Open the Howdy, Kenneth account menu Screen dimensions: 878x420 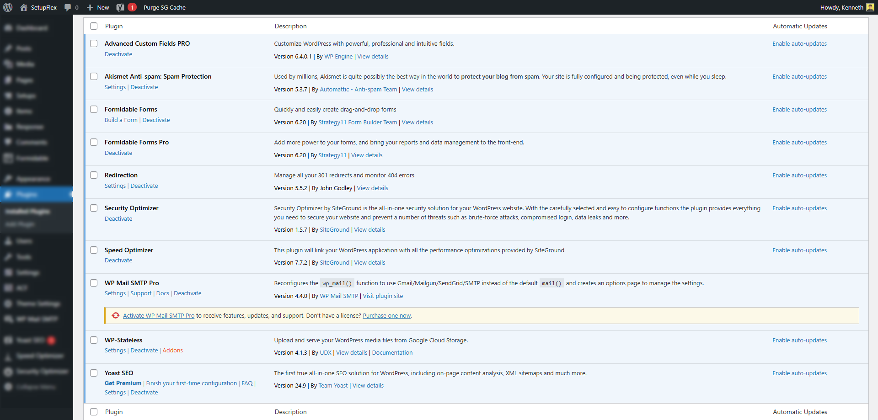[841, 7]
